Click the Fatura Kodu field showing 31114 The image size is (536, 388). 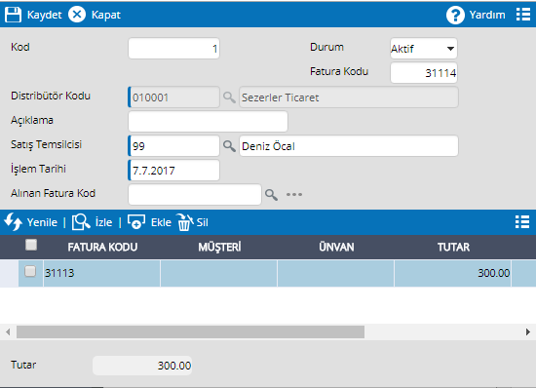[424, 72]
